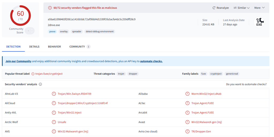The width and height of the screenshot is (274, 137).
Task: Click the warning icon next to trojan.fuee/cryptinject
Action: 33,74
